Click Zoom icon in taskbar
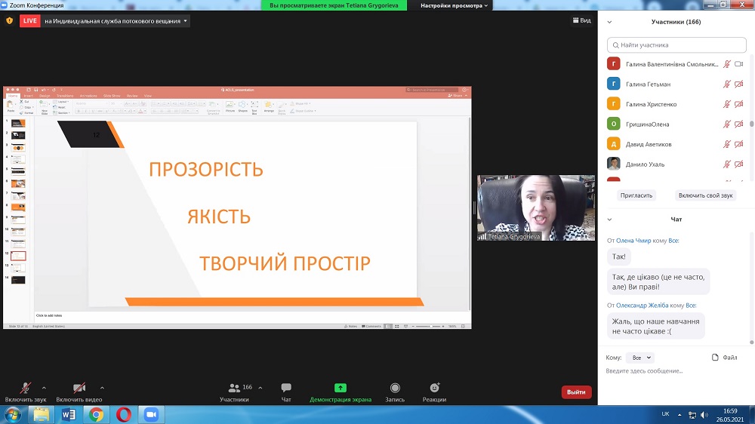Viewport: 755px width, 424px height. [x=151, y=414]
